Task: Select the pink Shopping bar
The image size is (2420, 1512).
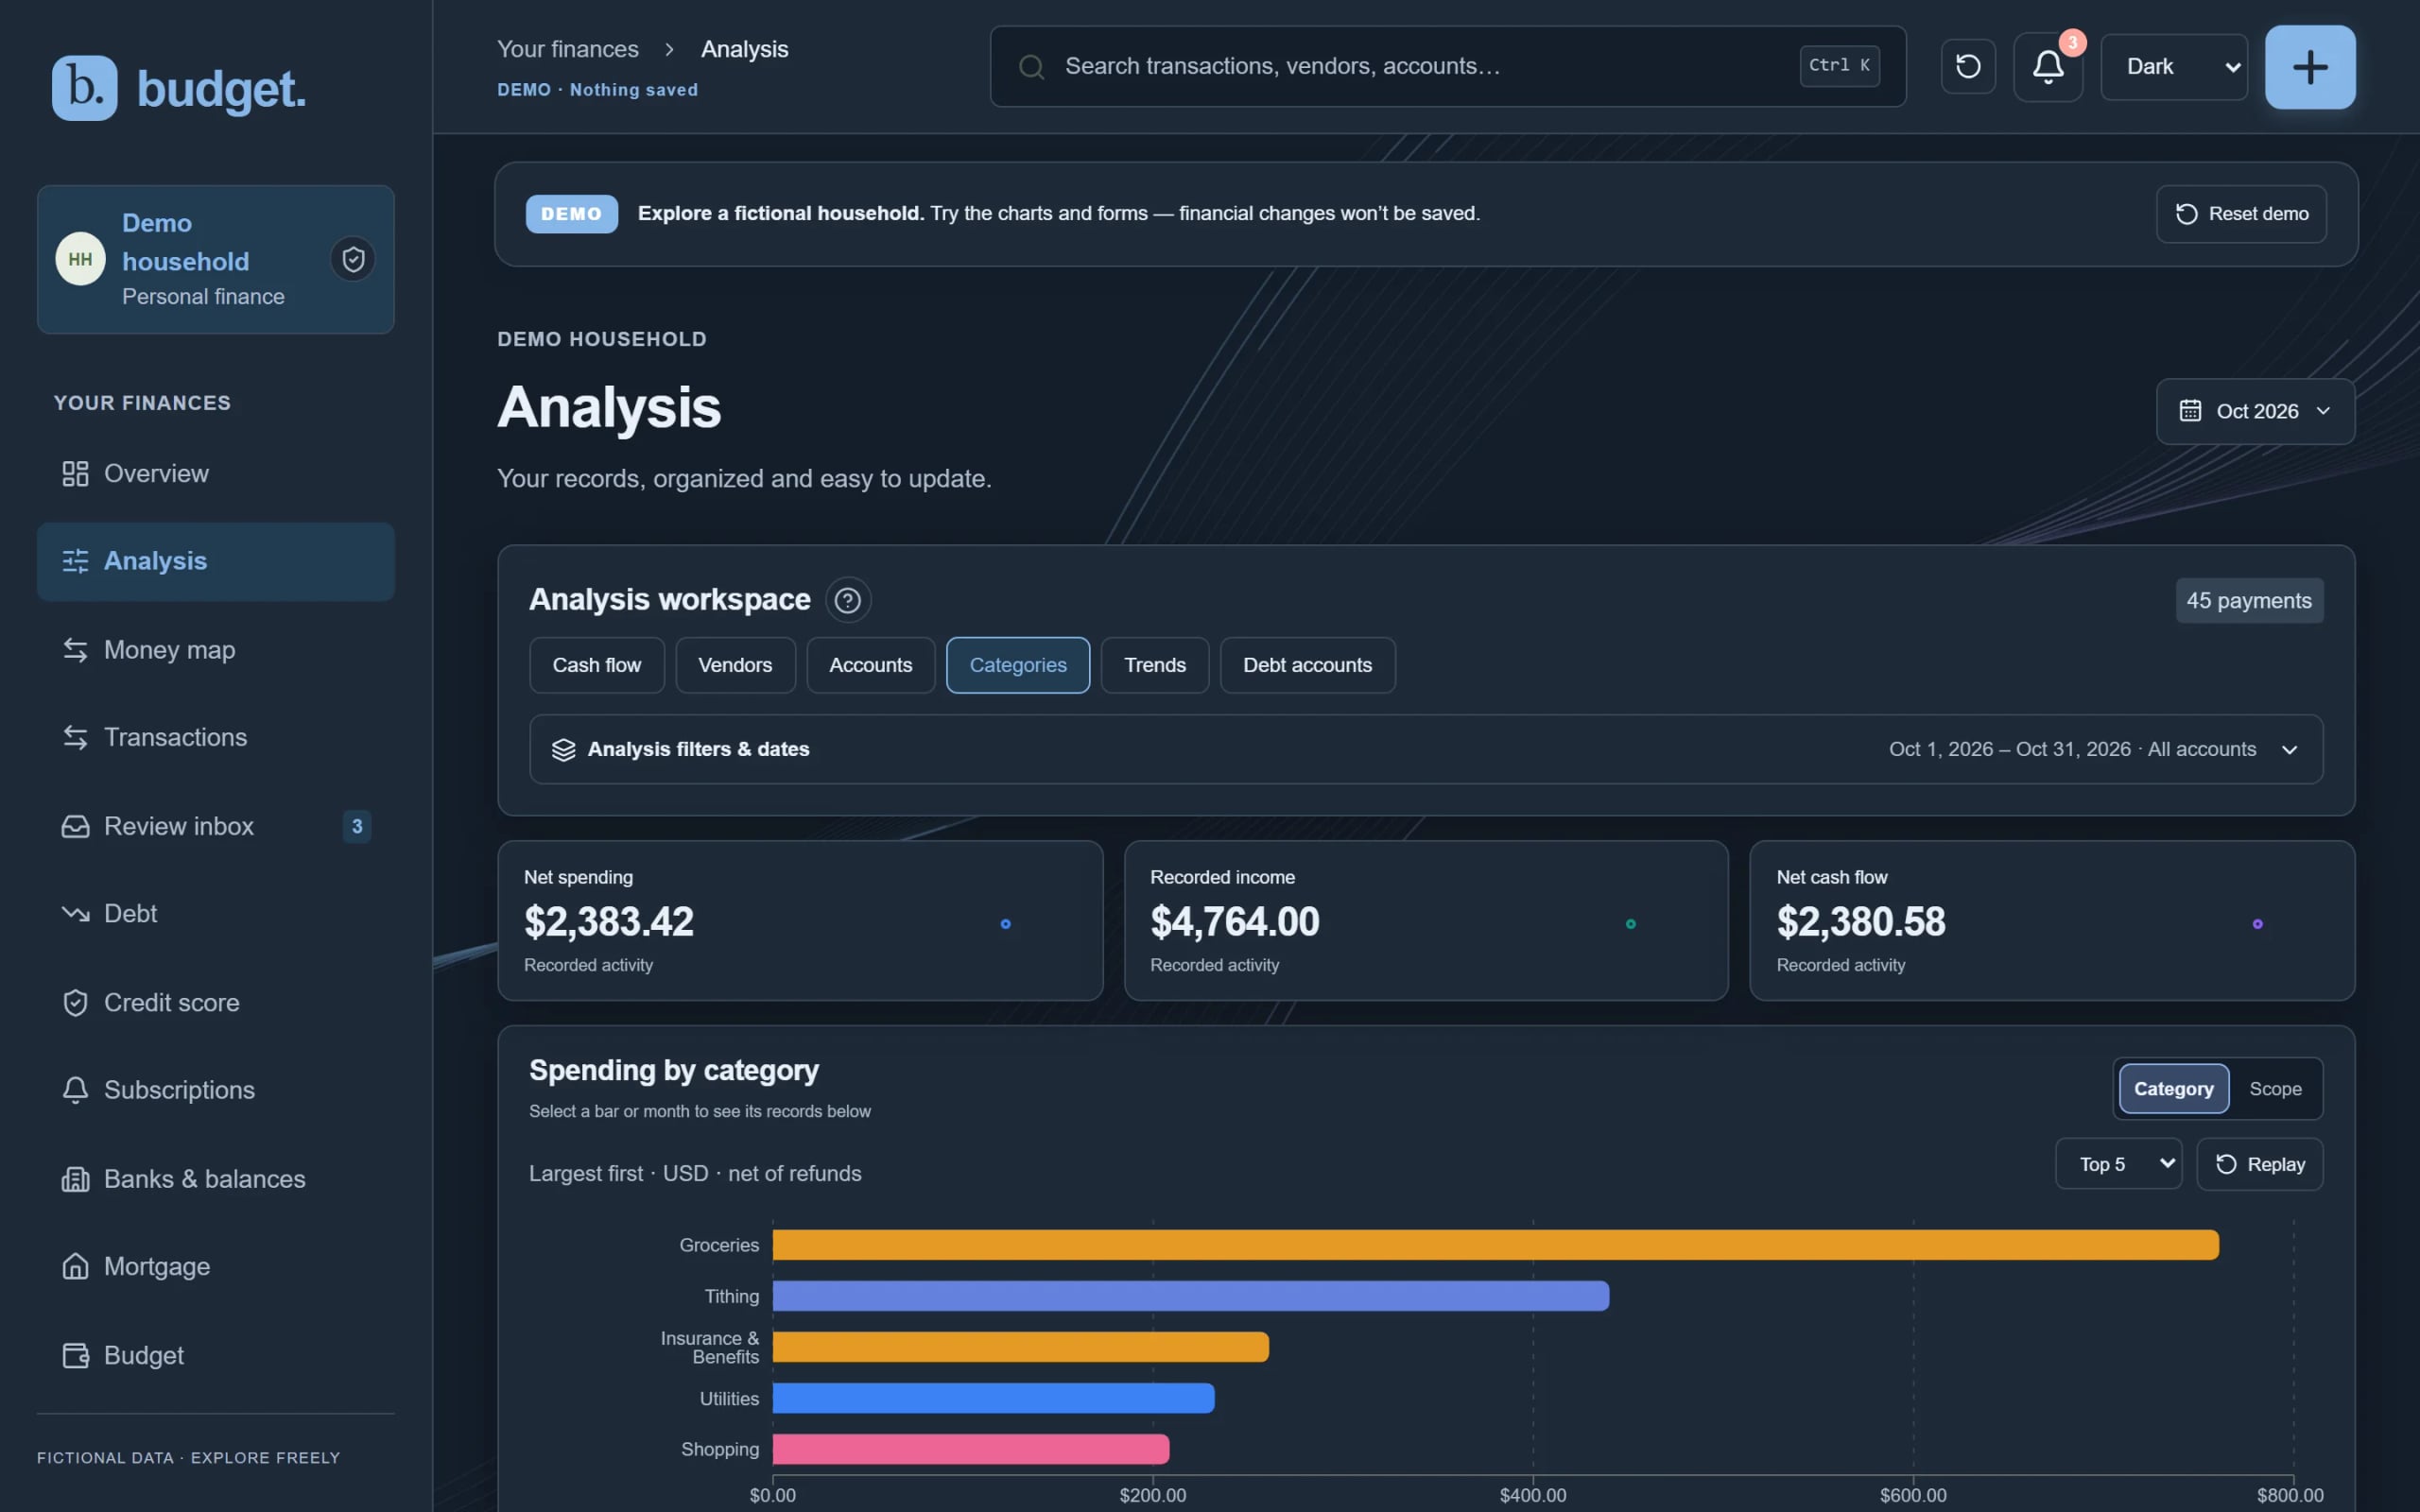Action: tap(970, 1449)
